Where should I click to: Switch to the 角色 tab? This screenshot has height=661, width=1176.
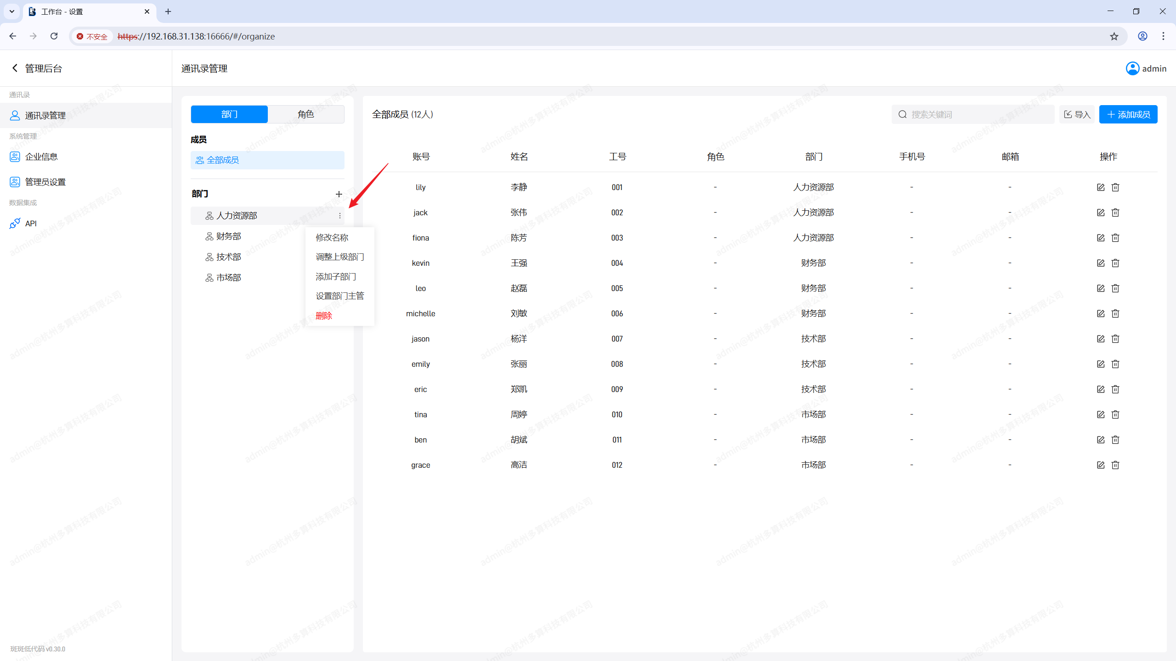click(x=305, y=114)
